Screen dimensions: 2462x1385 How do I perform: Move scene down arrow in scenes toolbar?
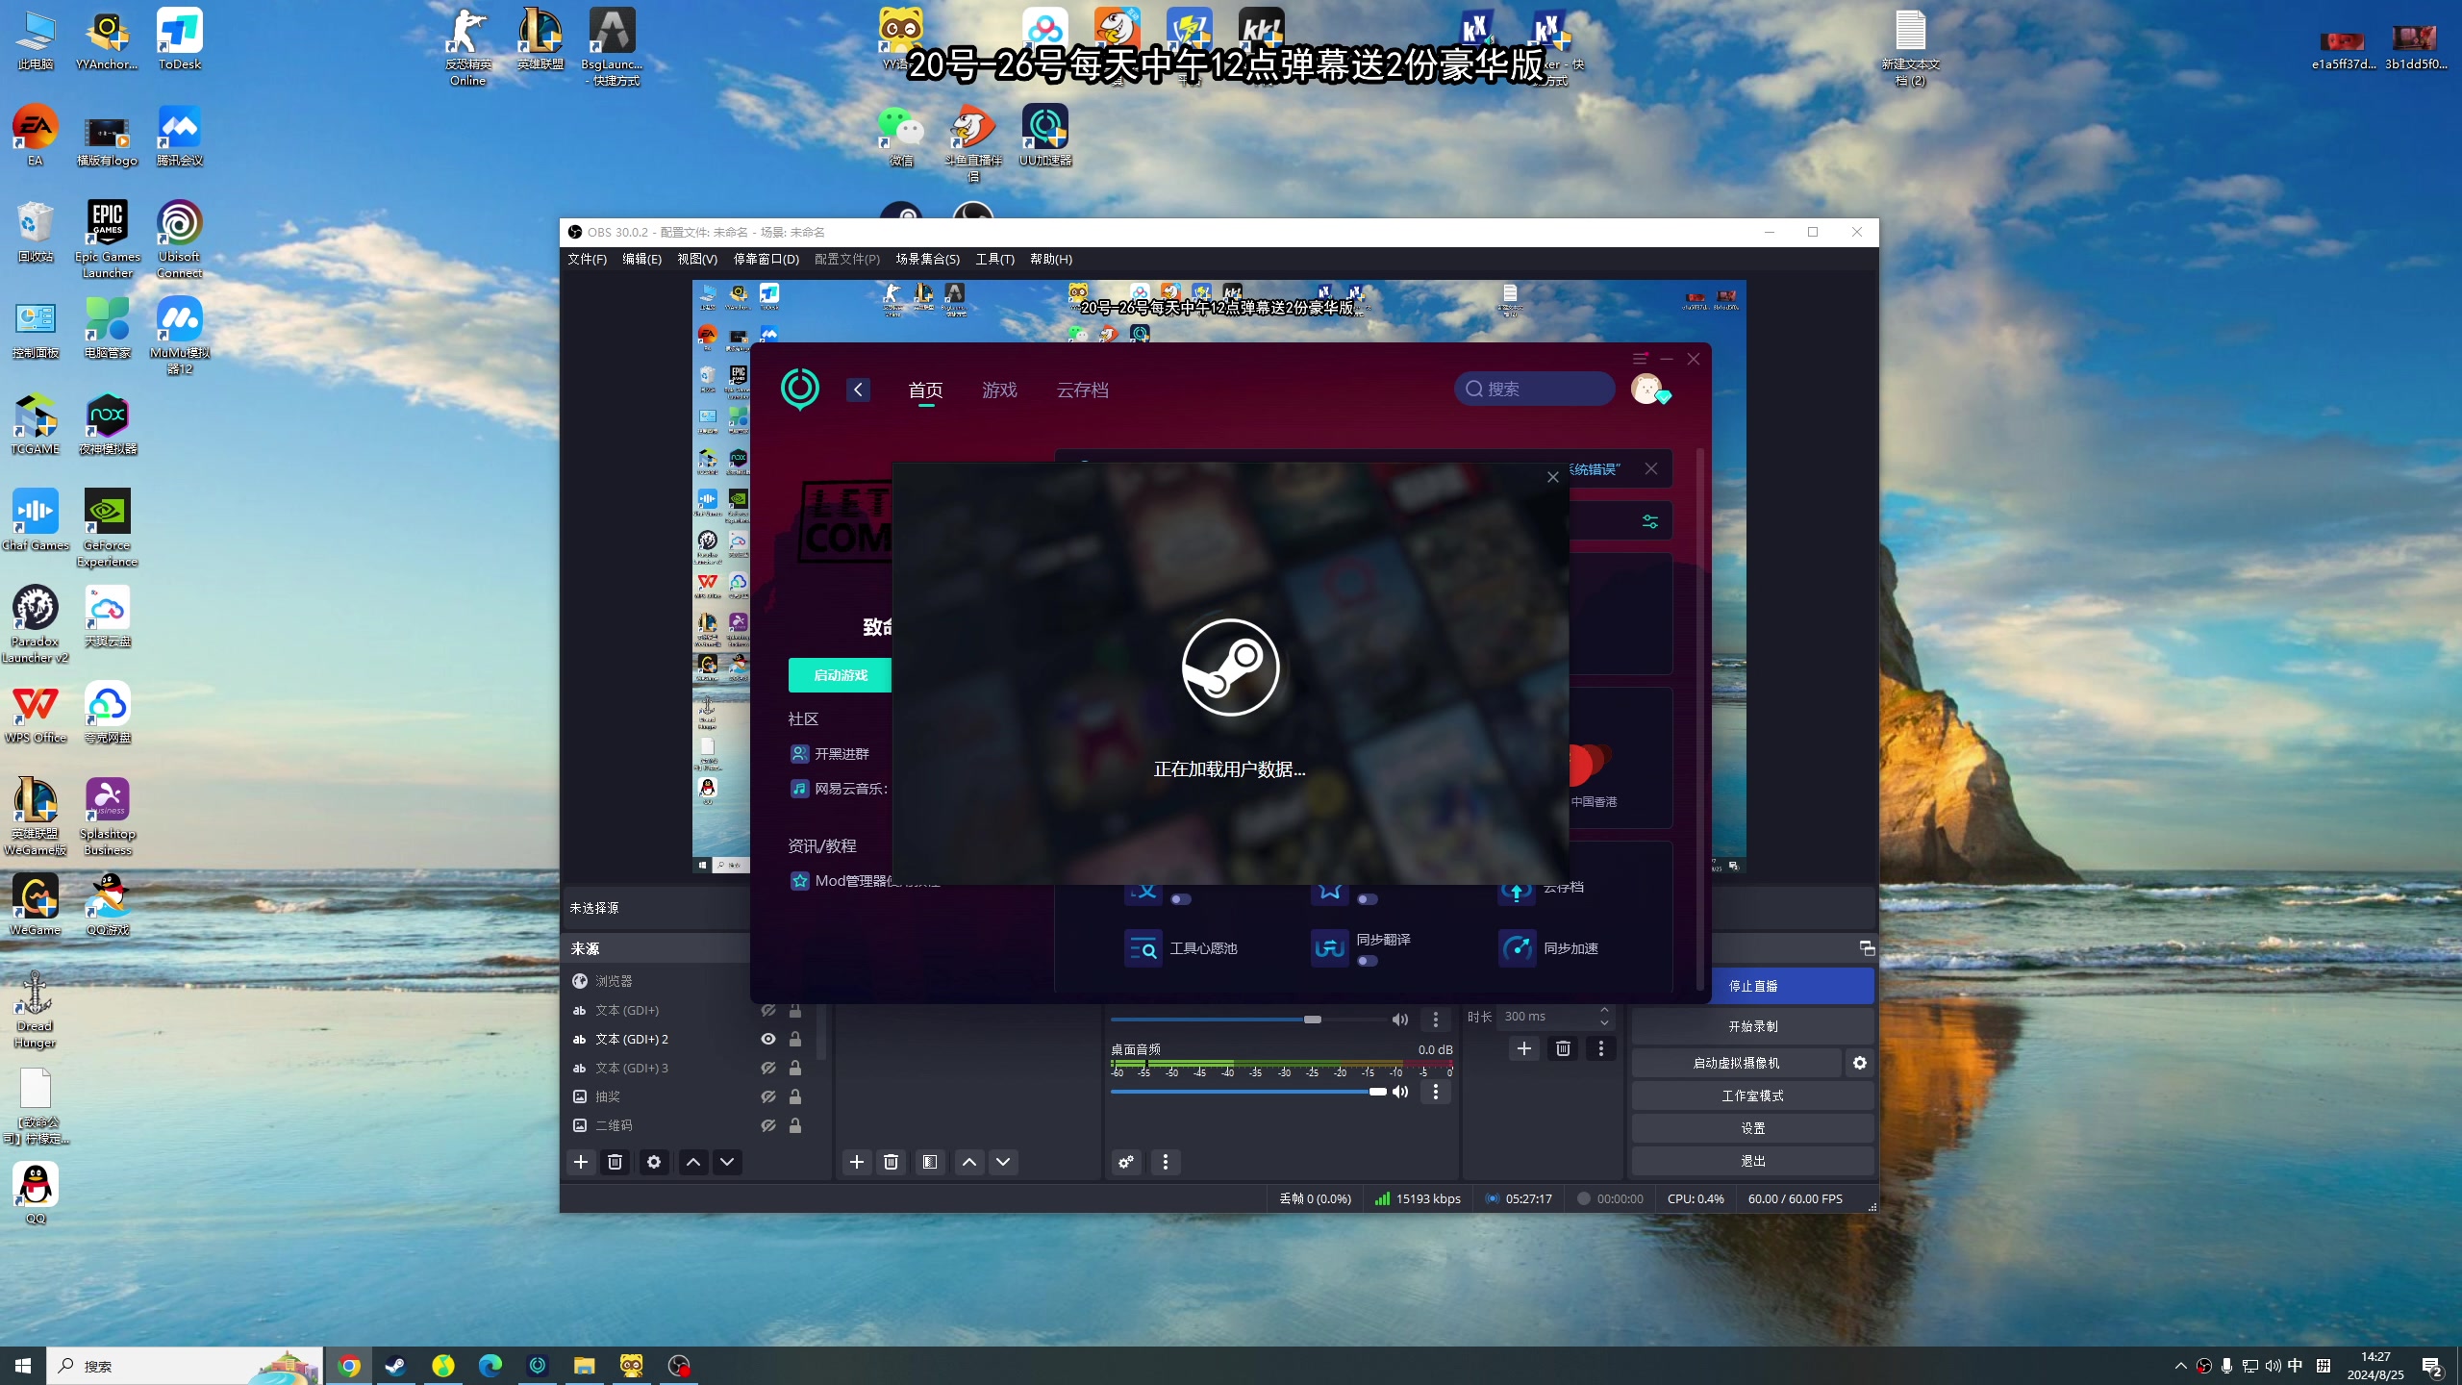1003,1162
